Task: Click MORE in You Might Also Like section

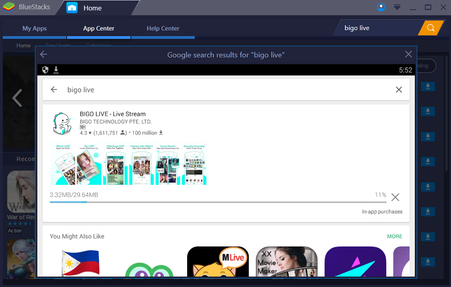Action: click(x=395, y=236)
